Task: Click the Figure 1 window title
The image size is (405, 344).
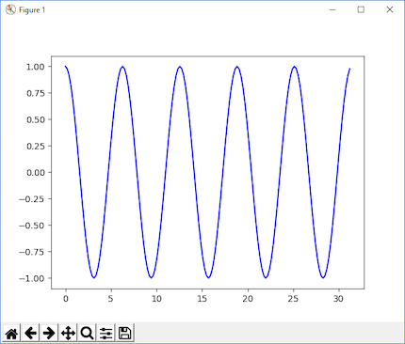Action: coord(32,10)
